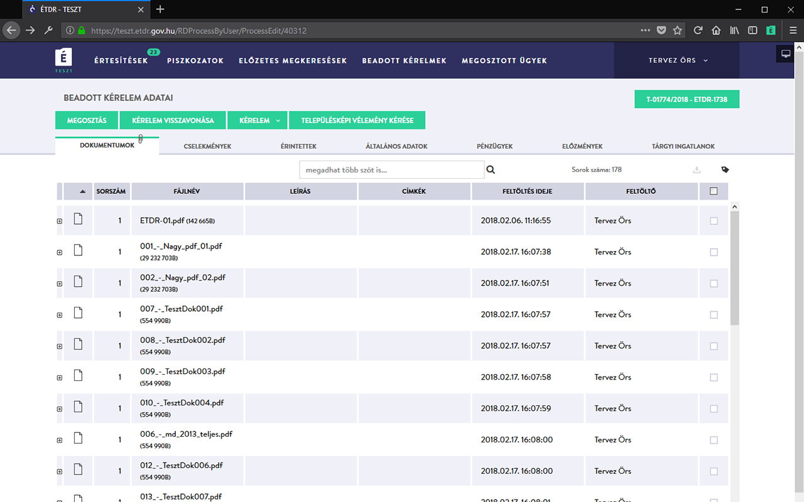Image resolution: width=804 pixels, height=502 pixels.
Task: Click the search magnifier icon
Action: [491, 169]
